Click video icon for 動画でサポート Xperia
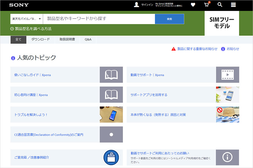253x168 pixels. pyautogui.click(x=227, y=75)
